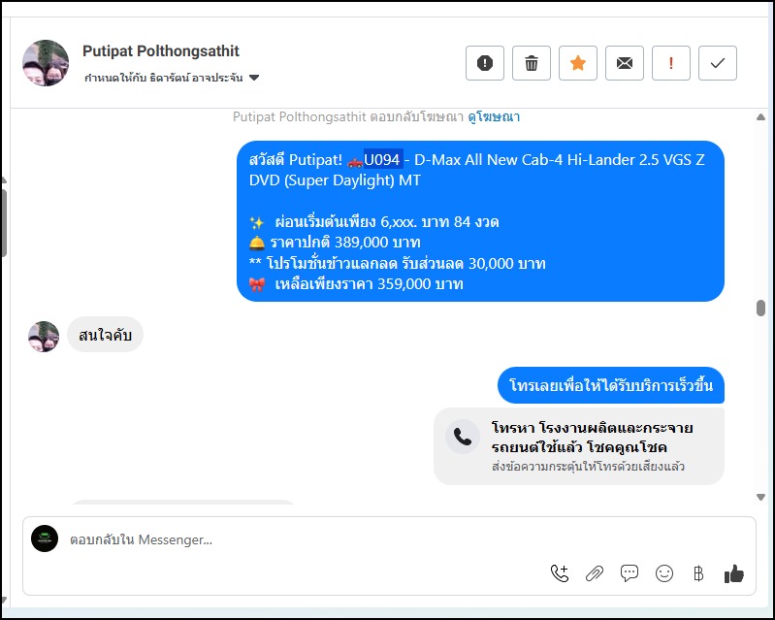775x620 pixels.
Task: Click the Putipat Polthongsathit name heading
Action: coord(161,50)
